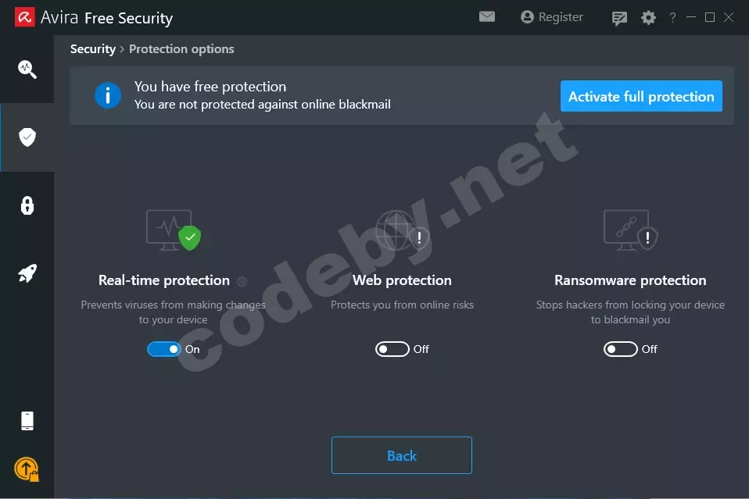The height and width of the screenshot is (499, 749).
Task: Open Real-time protection settings gear
Action: click(242, 280)
